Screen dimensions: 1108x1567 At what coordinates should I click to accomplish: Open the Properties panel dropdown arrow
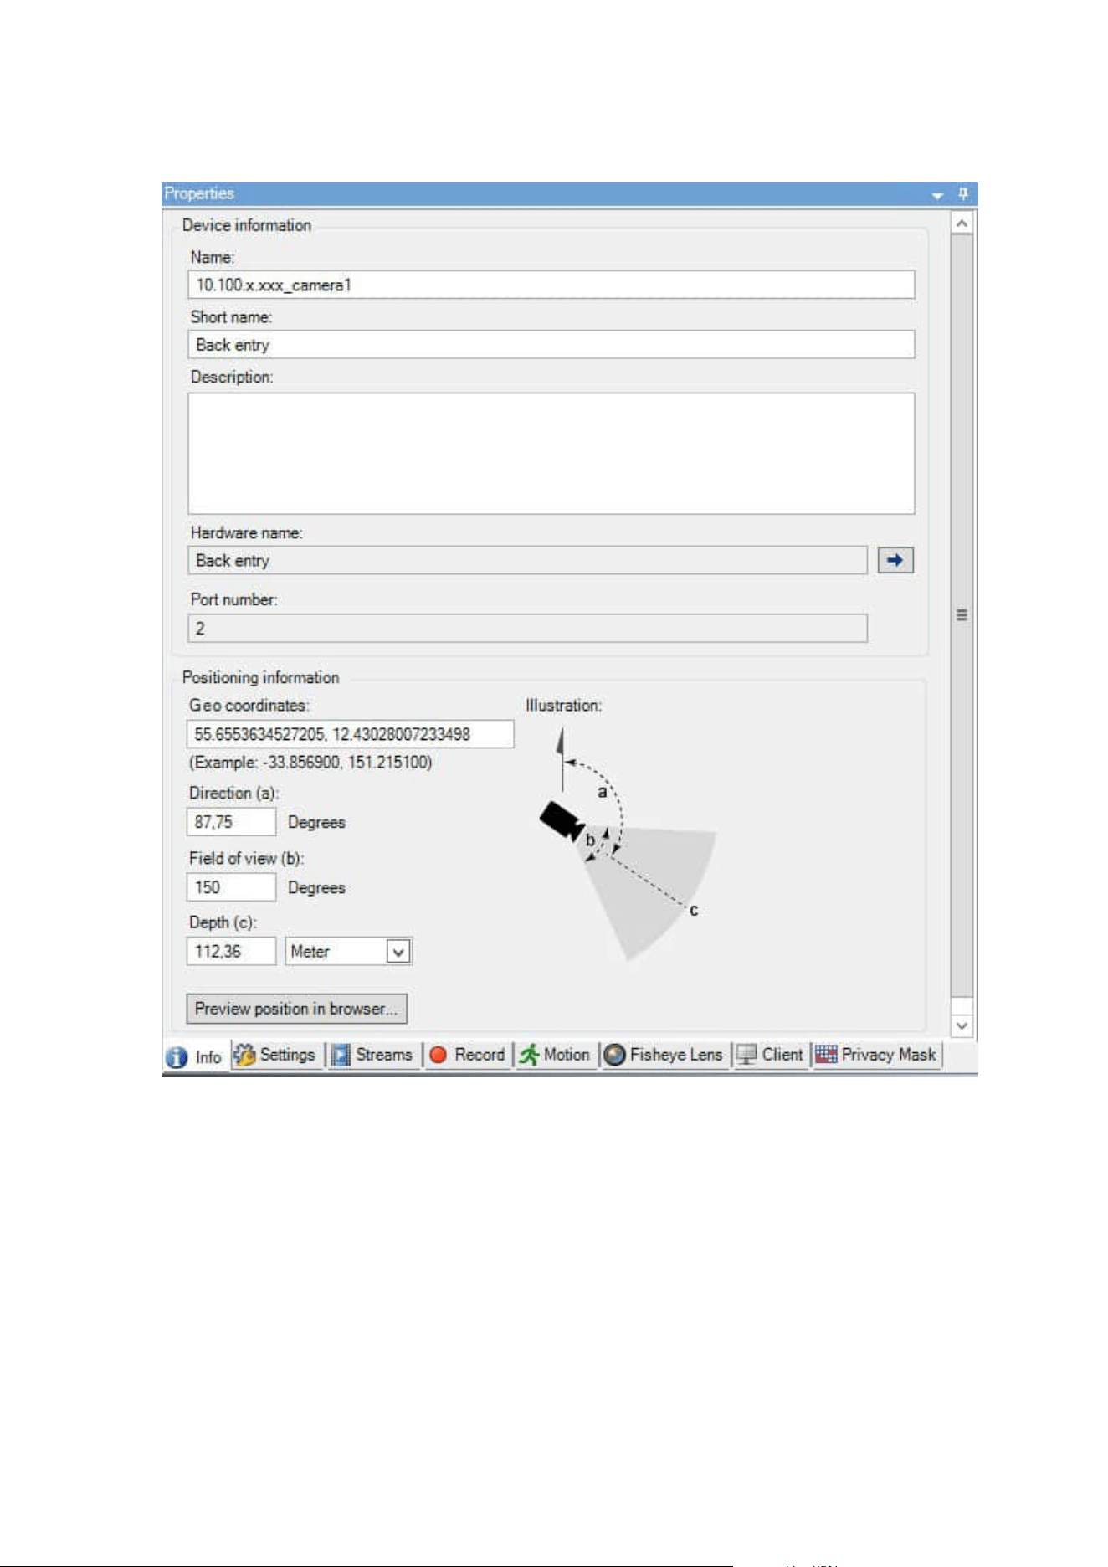pos(937,195)
